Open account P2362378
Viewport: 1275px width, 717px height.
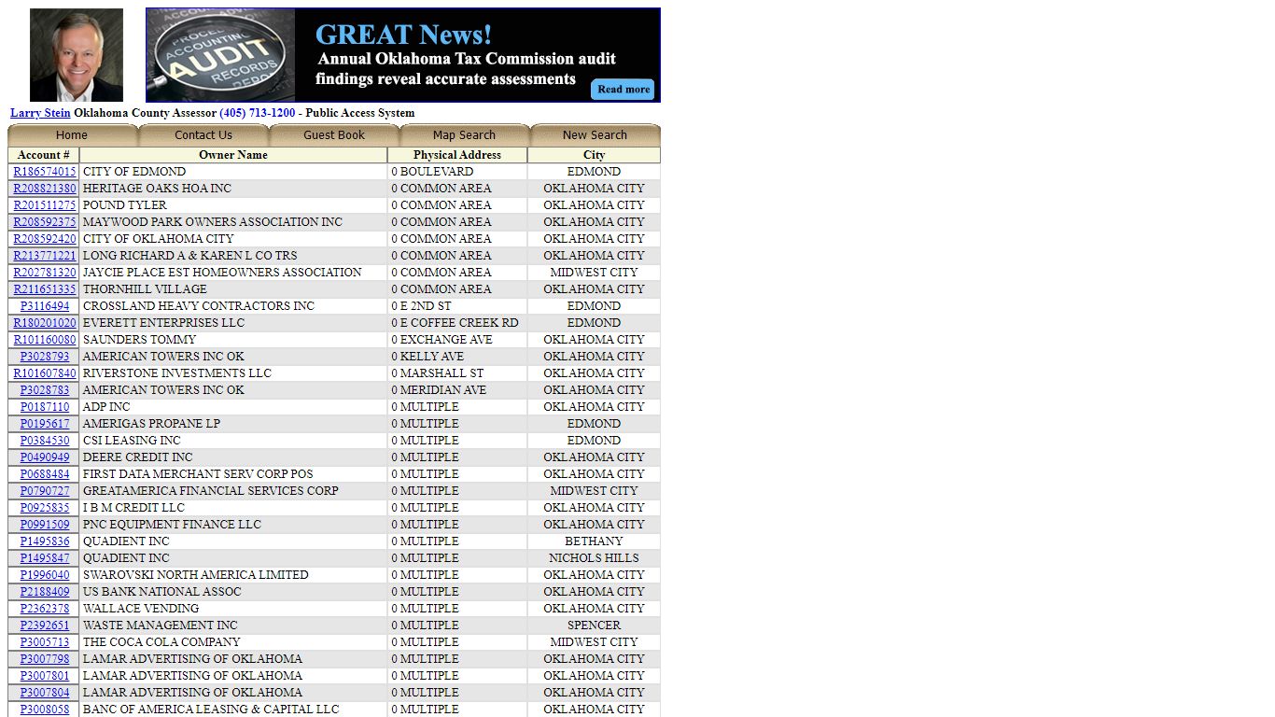[45, 609]
